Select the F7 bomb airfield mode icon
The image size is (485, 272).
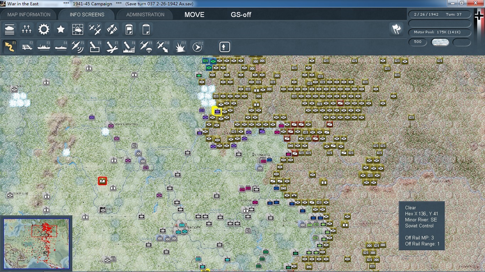[112, 47]
